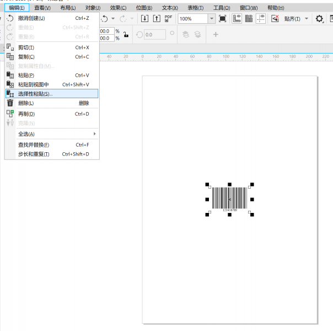The width and height of the screenshot is (333, 331).
Task: Toggle show grid icon
Action: pyautogui.click(x=249, y=18)
